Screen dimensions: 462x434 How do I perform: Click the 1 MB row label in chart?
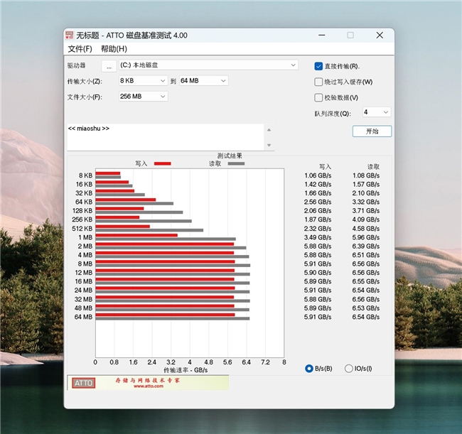point(85,237)
